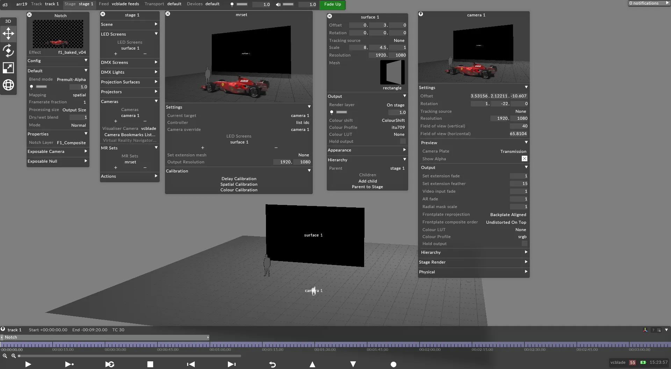Click the axis gizmo icon near notifications count
Viewport: 671px width, 369px height.
[x=645, y=330]
